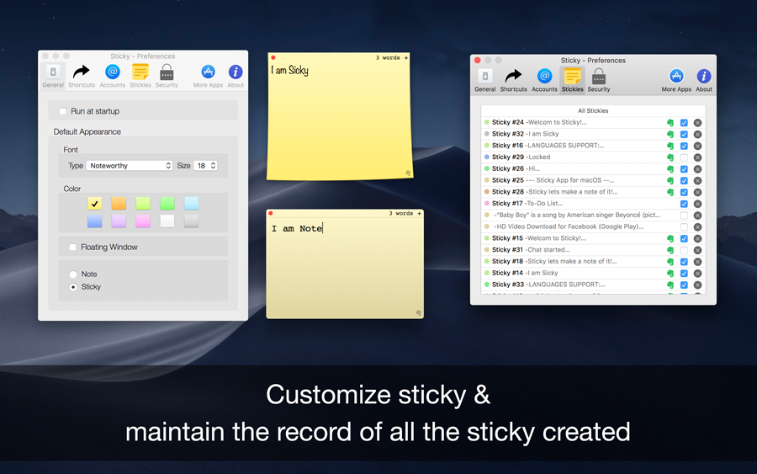The image size is (757, 474).
Task: Delete Sticky #29 using its X button
Action: (697, 157)
